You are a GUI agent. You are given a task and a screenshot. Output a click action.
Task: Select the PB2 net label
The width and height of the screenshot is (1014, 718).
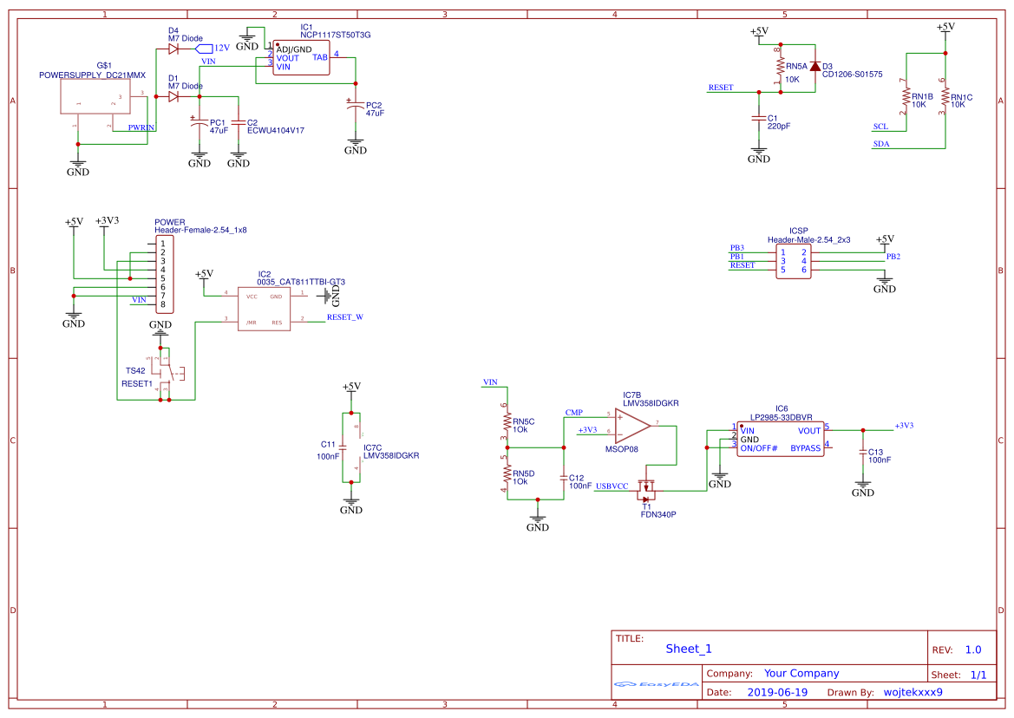[893, 257]
